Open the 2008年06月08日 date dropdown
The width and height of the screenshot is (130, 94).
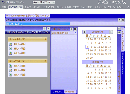click(75, 33)
